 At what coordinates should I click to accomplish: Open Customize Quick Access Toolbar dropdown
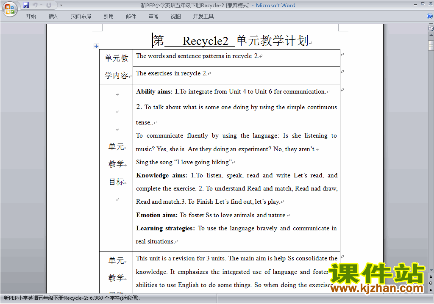(x=61, y=5)
